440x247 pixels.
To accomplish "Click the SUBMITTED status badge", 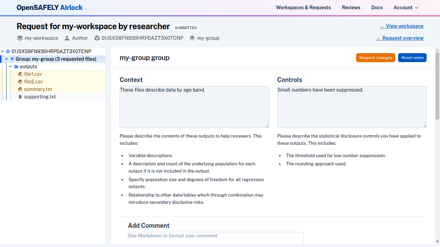I will [x=186, y=28].
